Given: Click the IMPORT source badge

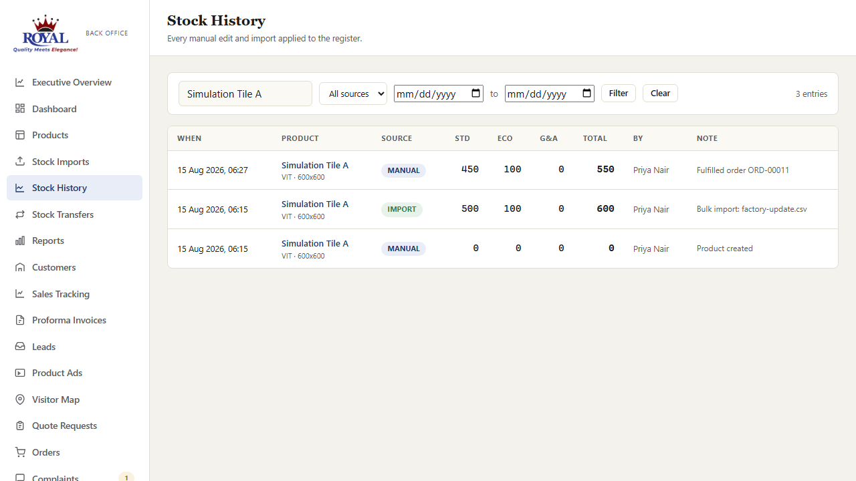Looking at the screenshot, I should (402, 209).
